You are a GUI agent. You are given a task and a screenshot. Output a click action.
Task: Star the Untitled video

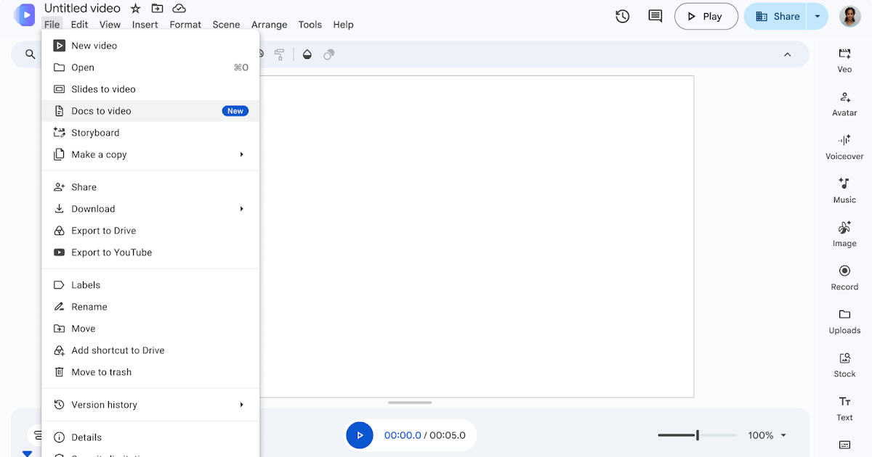coord(136,9)
